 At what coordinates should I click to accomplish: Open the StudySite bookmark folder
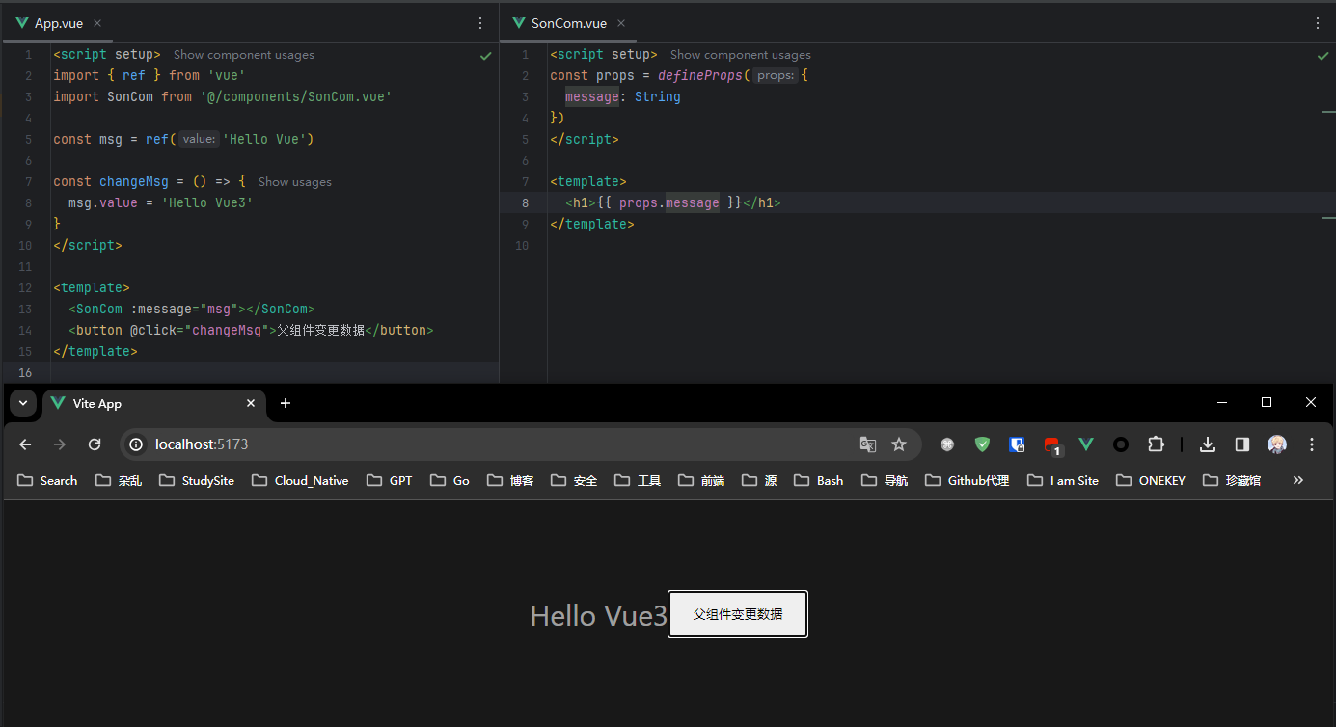point(197,480)
